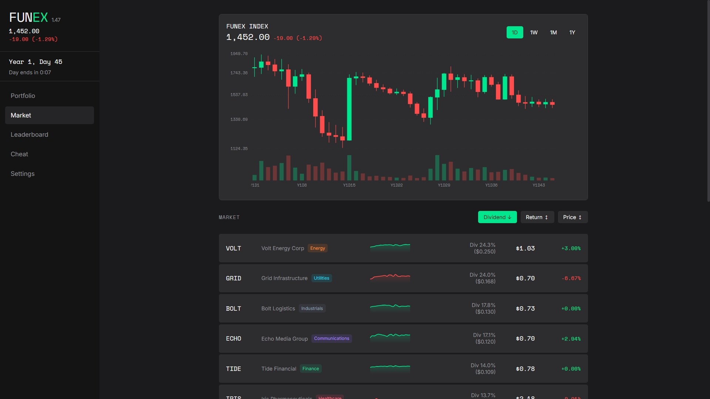Select the 1D chart range
The image size is (710, 399).
[x=515, y=33]
